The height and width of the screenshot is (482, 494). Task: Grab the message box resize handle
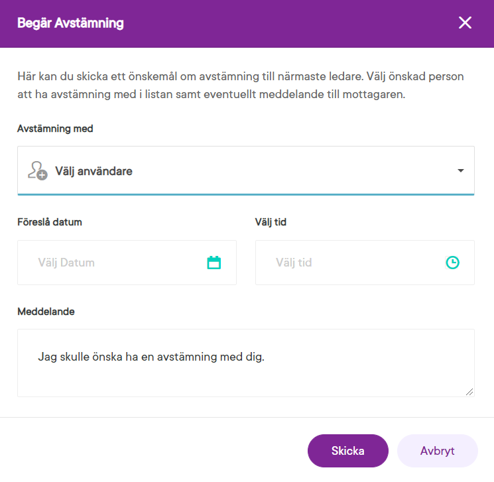469,392
